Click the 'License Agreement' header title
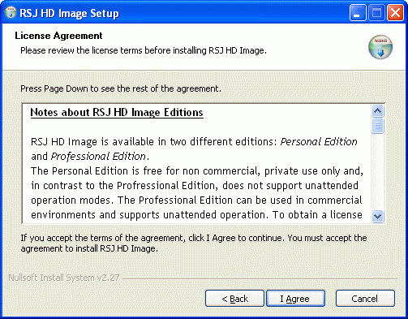The height and width of the screenshot is (319, 408). point(58,36)
